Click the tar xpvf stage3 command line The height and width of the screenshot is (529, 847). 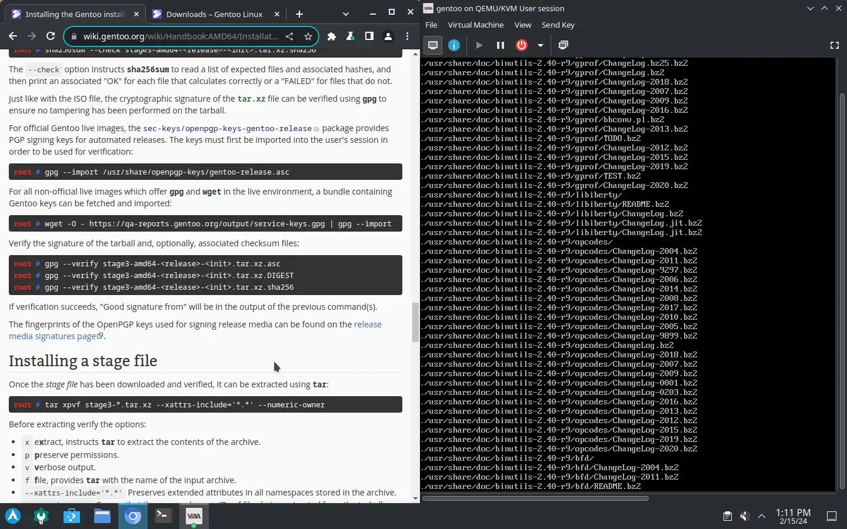pos(185,405)
